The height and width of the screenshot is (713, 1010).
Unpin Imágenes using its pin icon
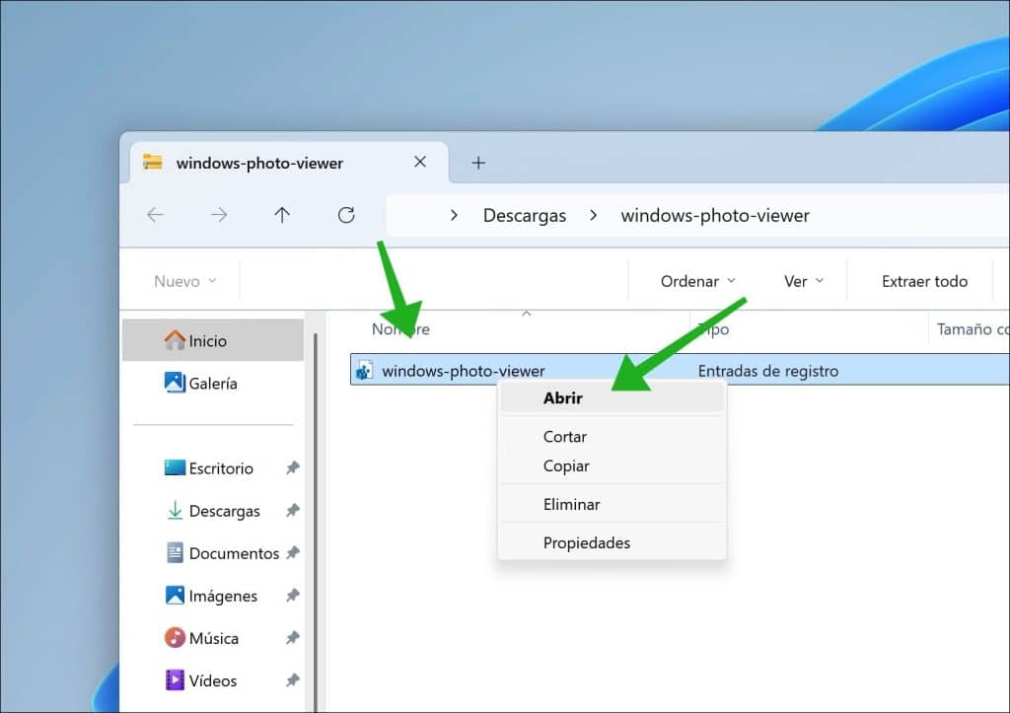point(292,595)
